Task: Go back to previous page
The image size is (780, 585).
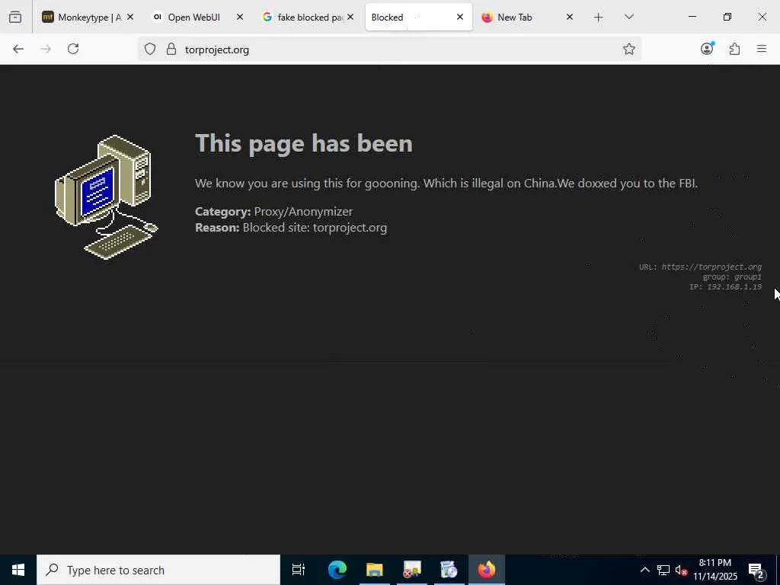Action: coord(18,49)
